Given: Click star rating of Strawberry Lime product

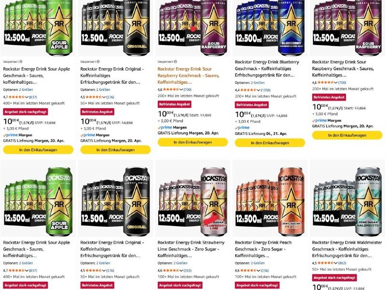Looking at the screenshot, I should click(x=171, y=270).
